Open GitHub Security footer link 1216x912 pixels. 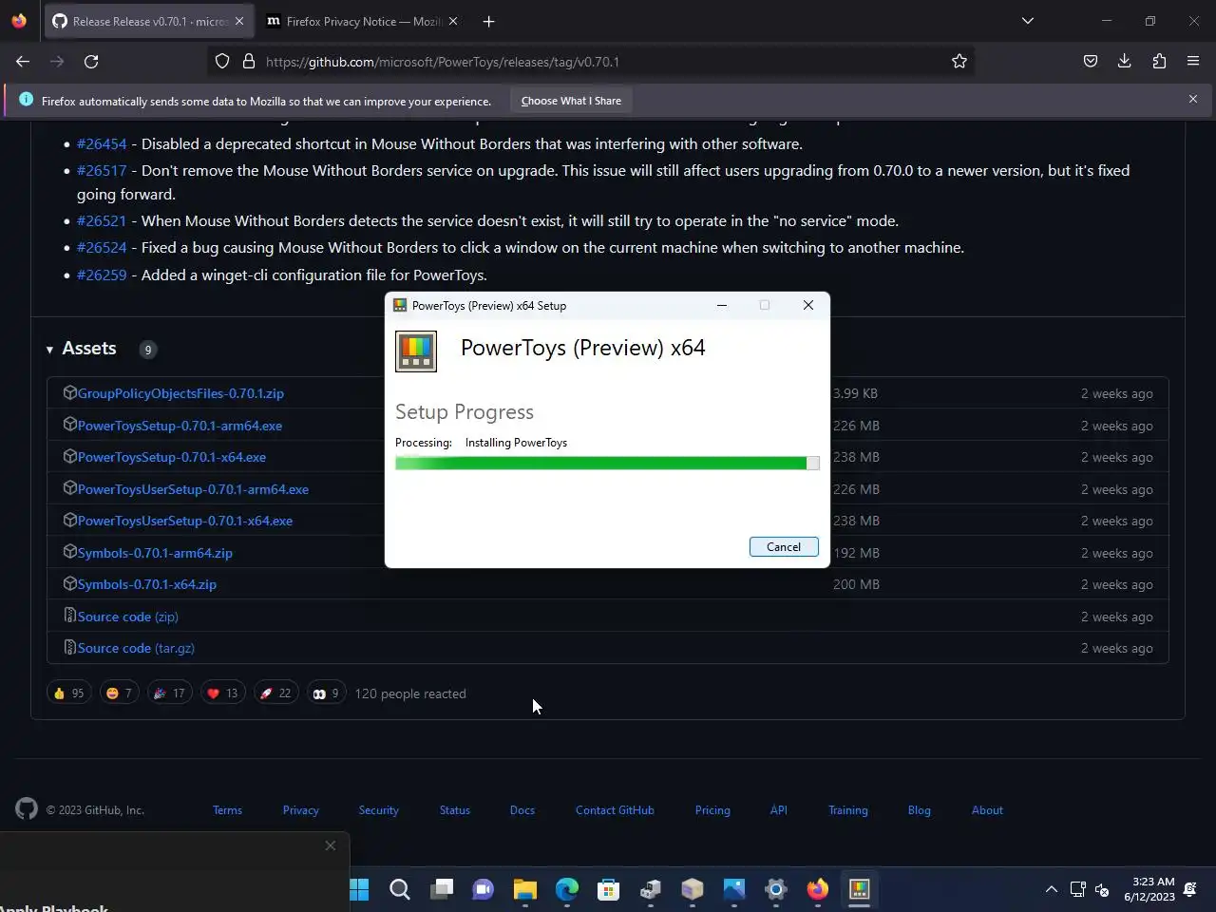click(x=378, y=810)
